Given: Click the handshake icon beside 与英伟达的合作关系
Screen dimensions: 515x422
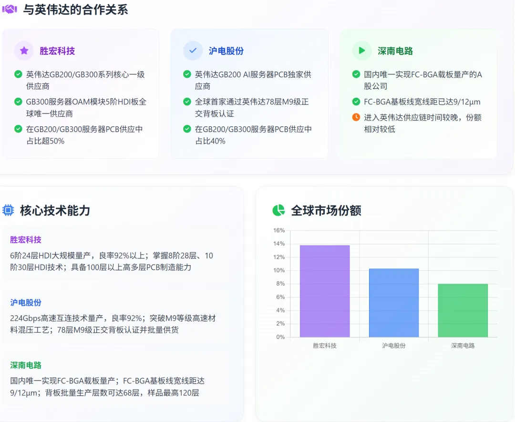Looking at the screenshot, I should (x=10, y=9).
